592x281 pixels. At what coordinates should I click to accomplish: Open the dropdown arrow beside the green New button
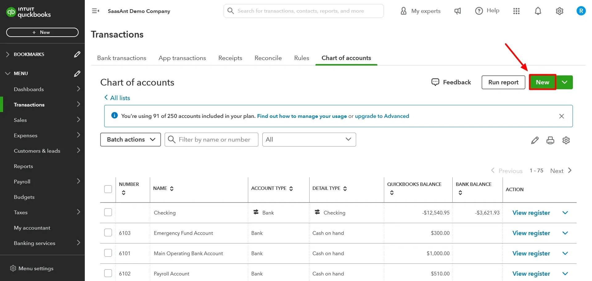(565, 82)
